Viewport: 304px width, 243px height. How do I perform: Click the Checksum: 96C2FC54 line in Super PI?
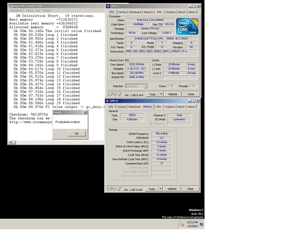[28, 114]
